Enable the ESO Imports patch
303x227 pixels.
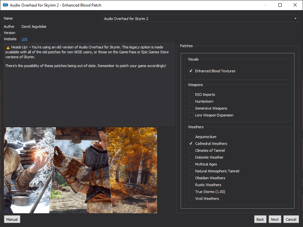(191, 95)
